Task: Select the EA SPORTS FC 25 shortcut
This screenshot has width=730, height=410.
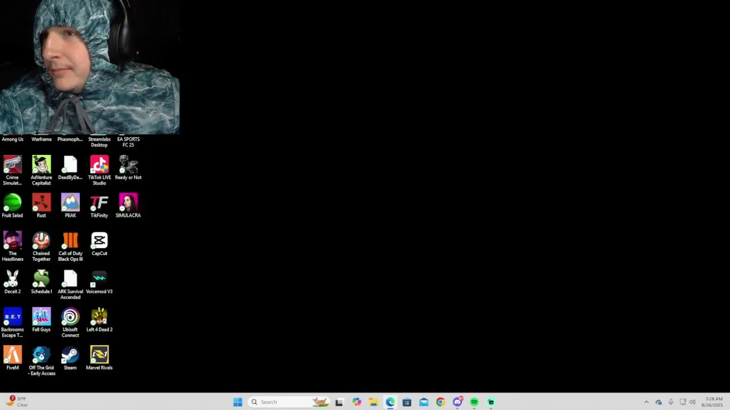Action: point(128,141)
